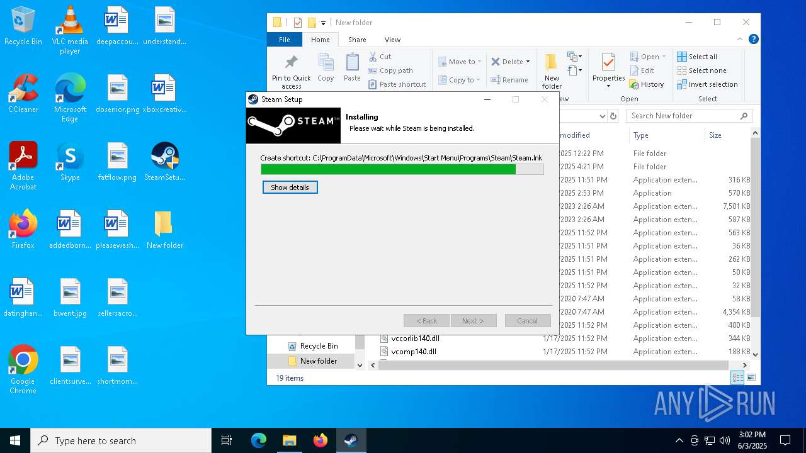
Task: Click the Explorer horizontal scrollbar
Action: [553, 365]
